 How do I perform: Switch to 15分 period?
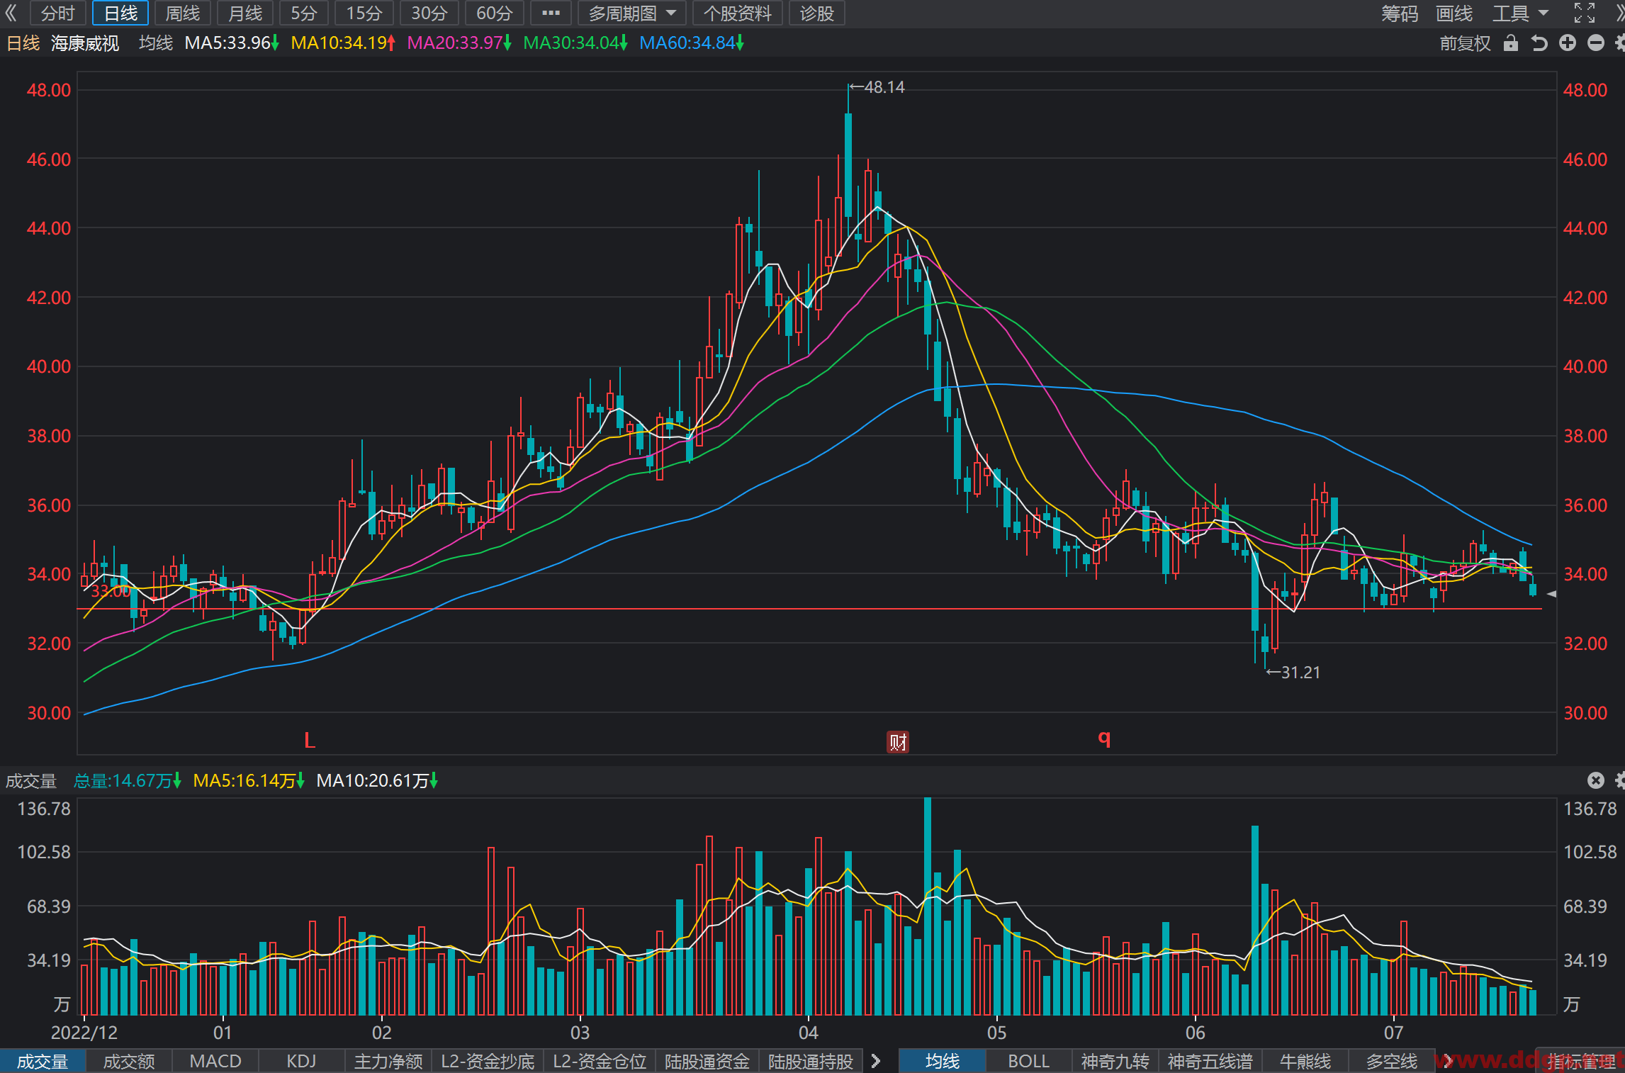364,13
